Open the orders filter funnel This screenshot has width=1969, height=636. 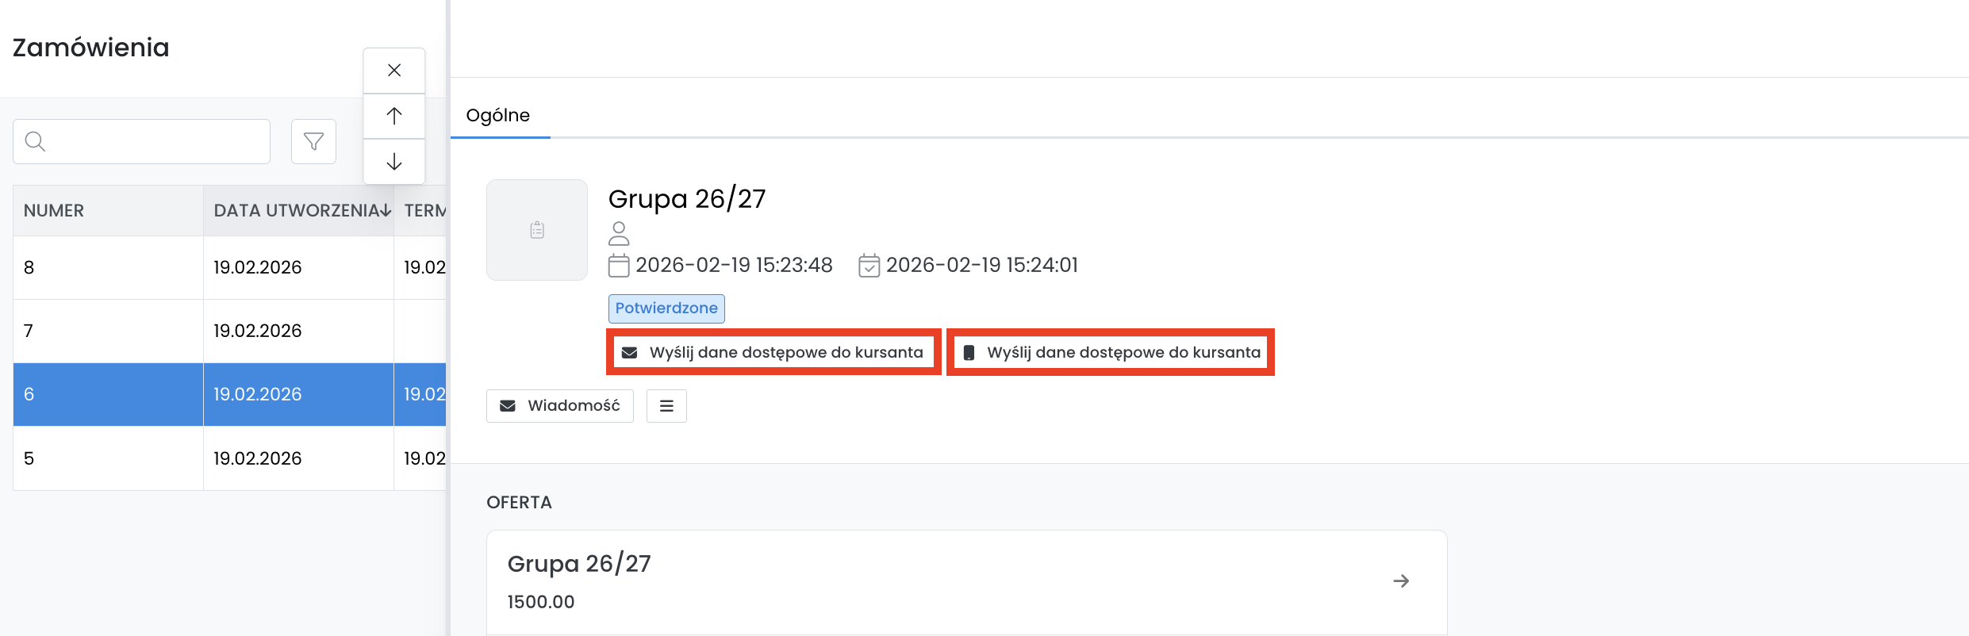pos(313,142)
